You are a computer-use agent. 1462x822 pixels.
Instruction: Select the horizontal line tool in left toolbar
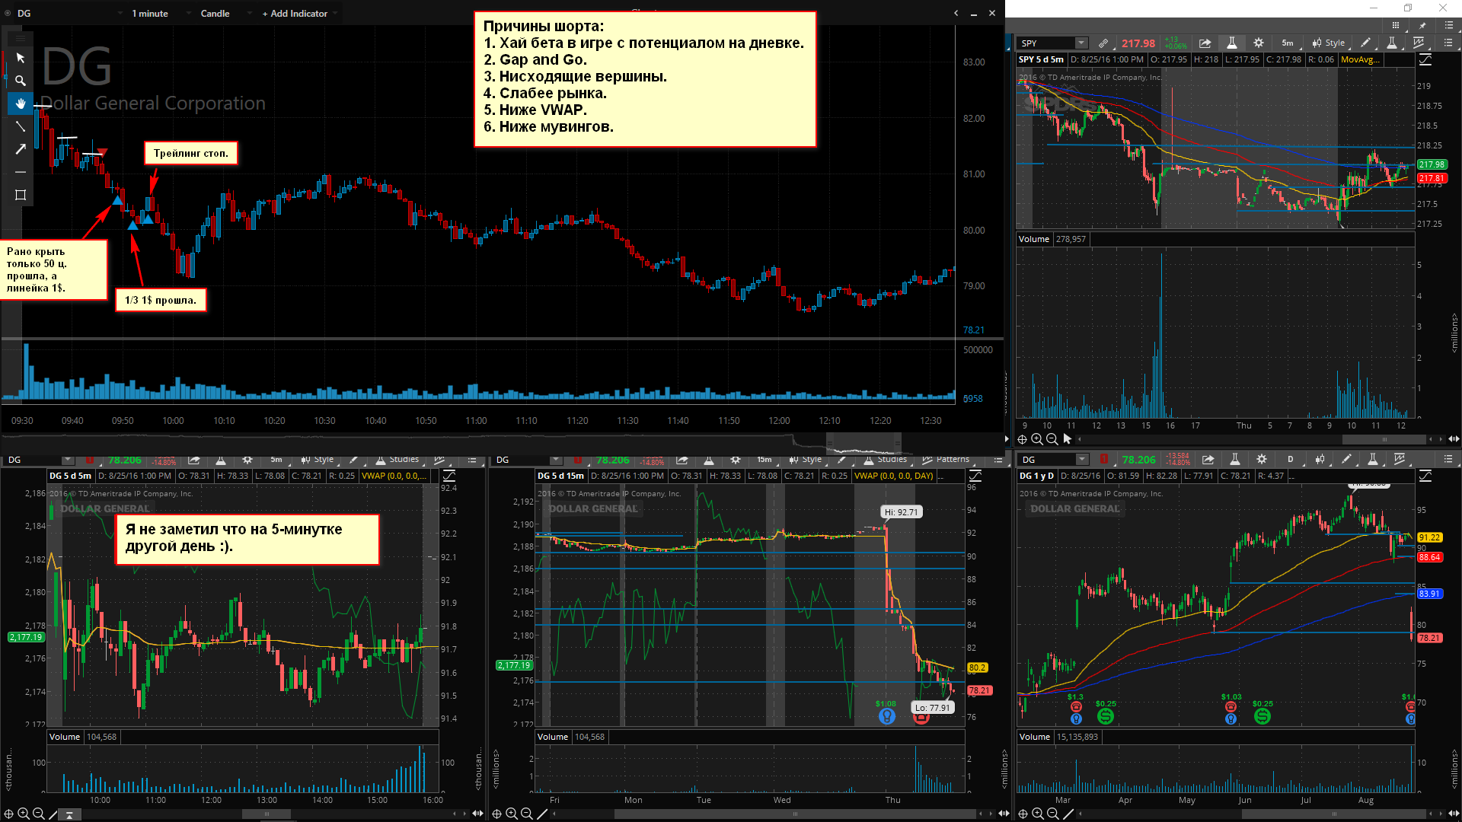(x=21, y=172)
